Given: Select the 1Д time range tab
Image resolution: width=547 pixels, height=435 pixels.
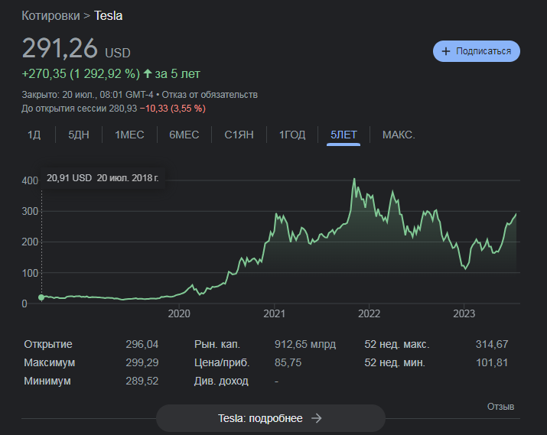Looking at the screenshot, I should click(x=34, y=135).
